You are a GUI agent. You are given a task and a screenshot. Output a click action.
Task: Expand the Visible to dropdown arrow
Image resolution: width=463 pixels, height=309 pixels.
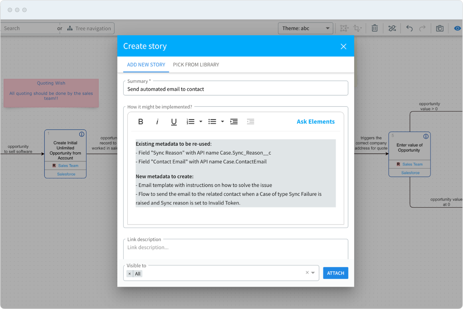313,273
